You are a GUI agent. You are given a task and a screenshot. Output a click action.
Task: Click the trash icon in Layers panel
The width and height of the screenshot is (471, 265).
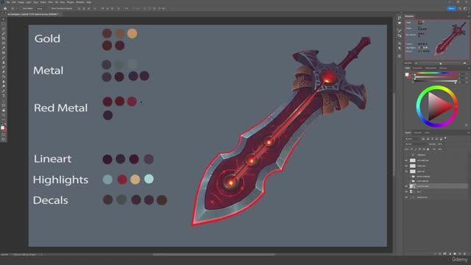tap(464, 254)
